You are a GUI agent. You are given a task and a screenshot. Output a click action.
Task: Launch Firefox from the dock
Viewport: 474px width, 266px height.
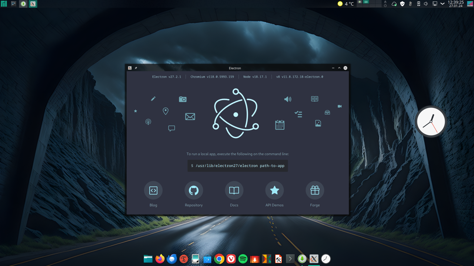[x=160, y=259]
